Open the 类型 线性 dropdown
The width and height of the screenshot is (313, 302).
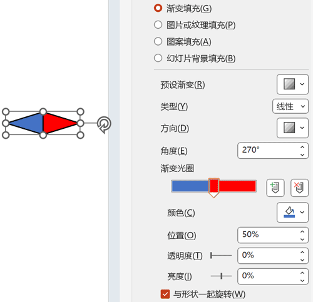290,106
